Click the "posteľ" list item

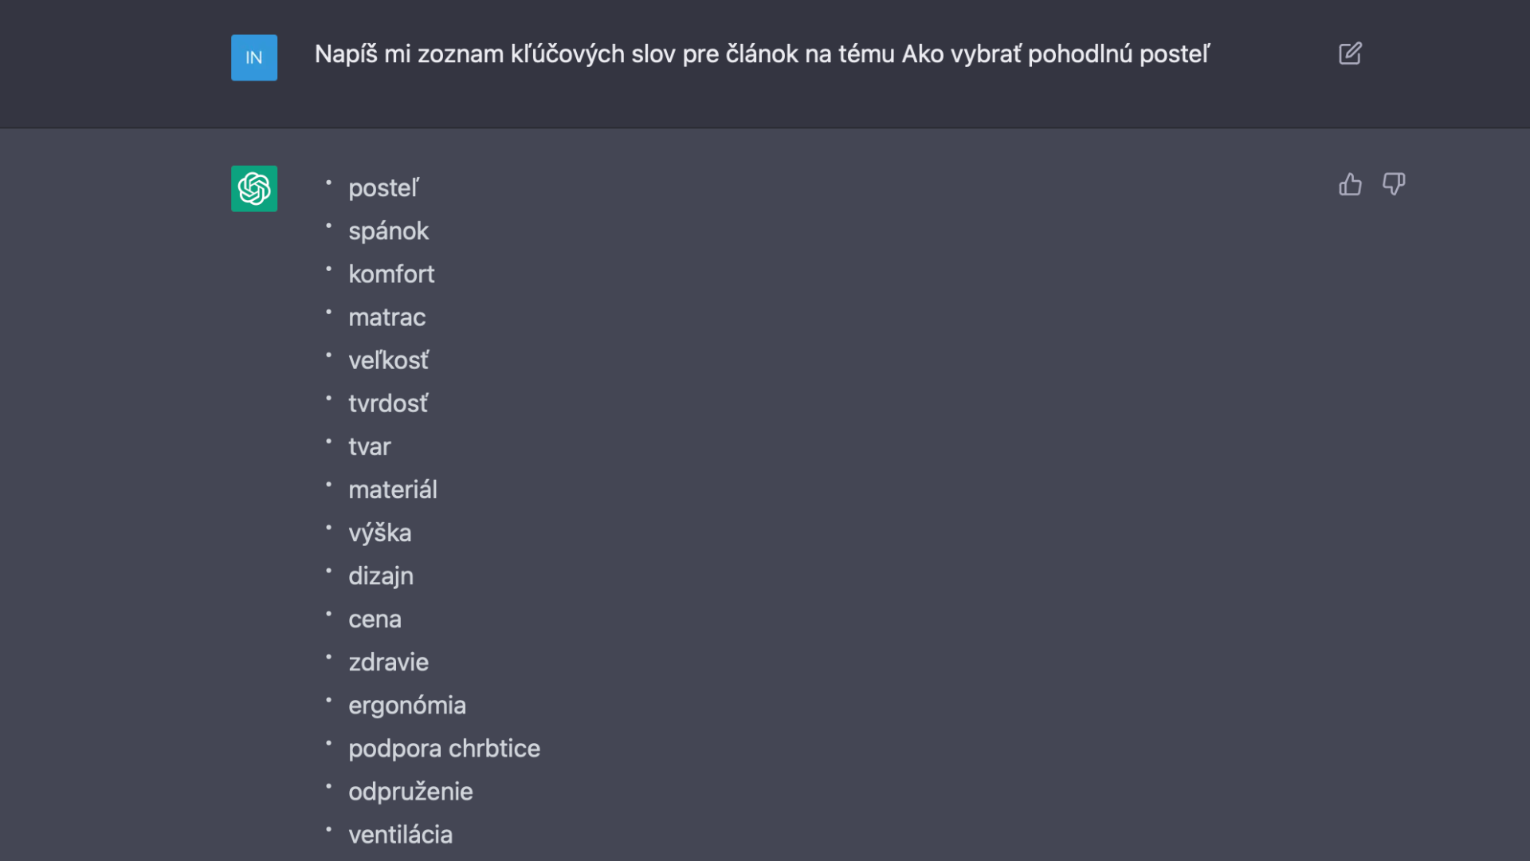383,188
